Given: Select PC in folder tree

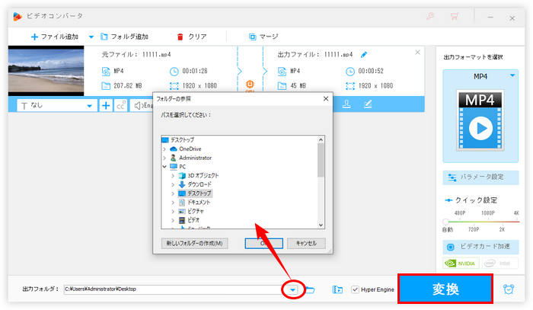Looking at the screenshot, I should 183,167.
